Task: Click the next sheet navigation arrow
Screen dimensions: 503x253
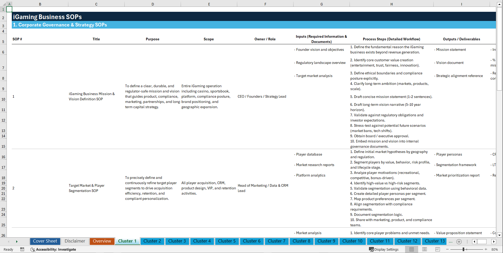Action: coord(17,241)
